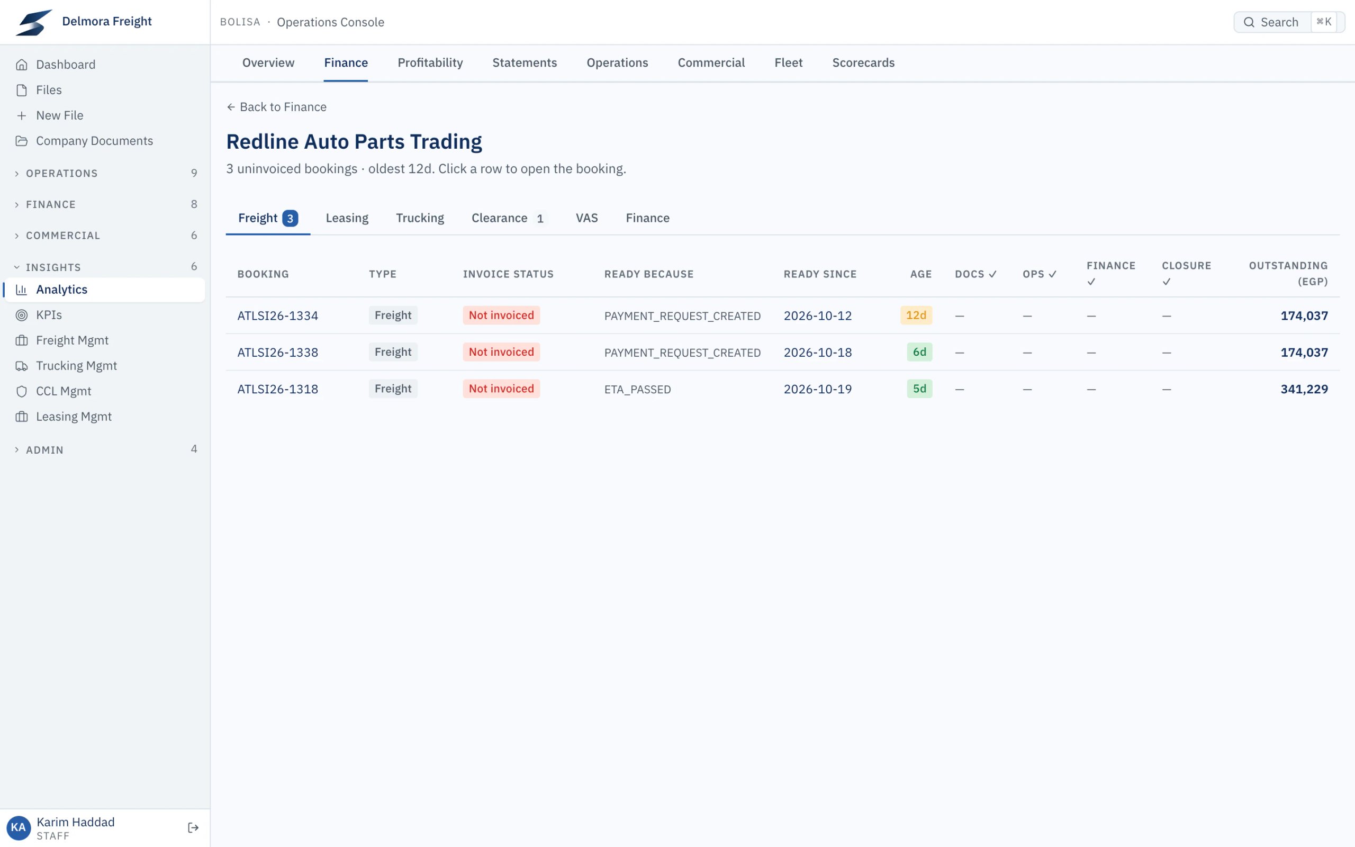
Task: Open the Commercial top tab
Action: tap(711, 63)
